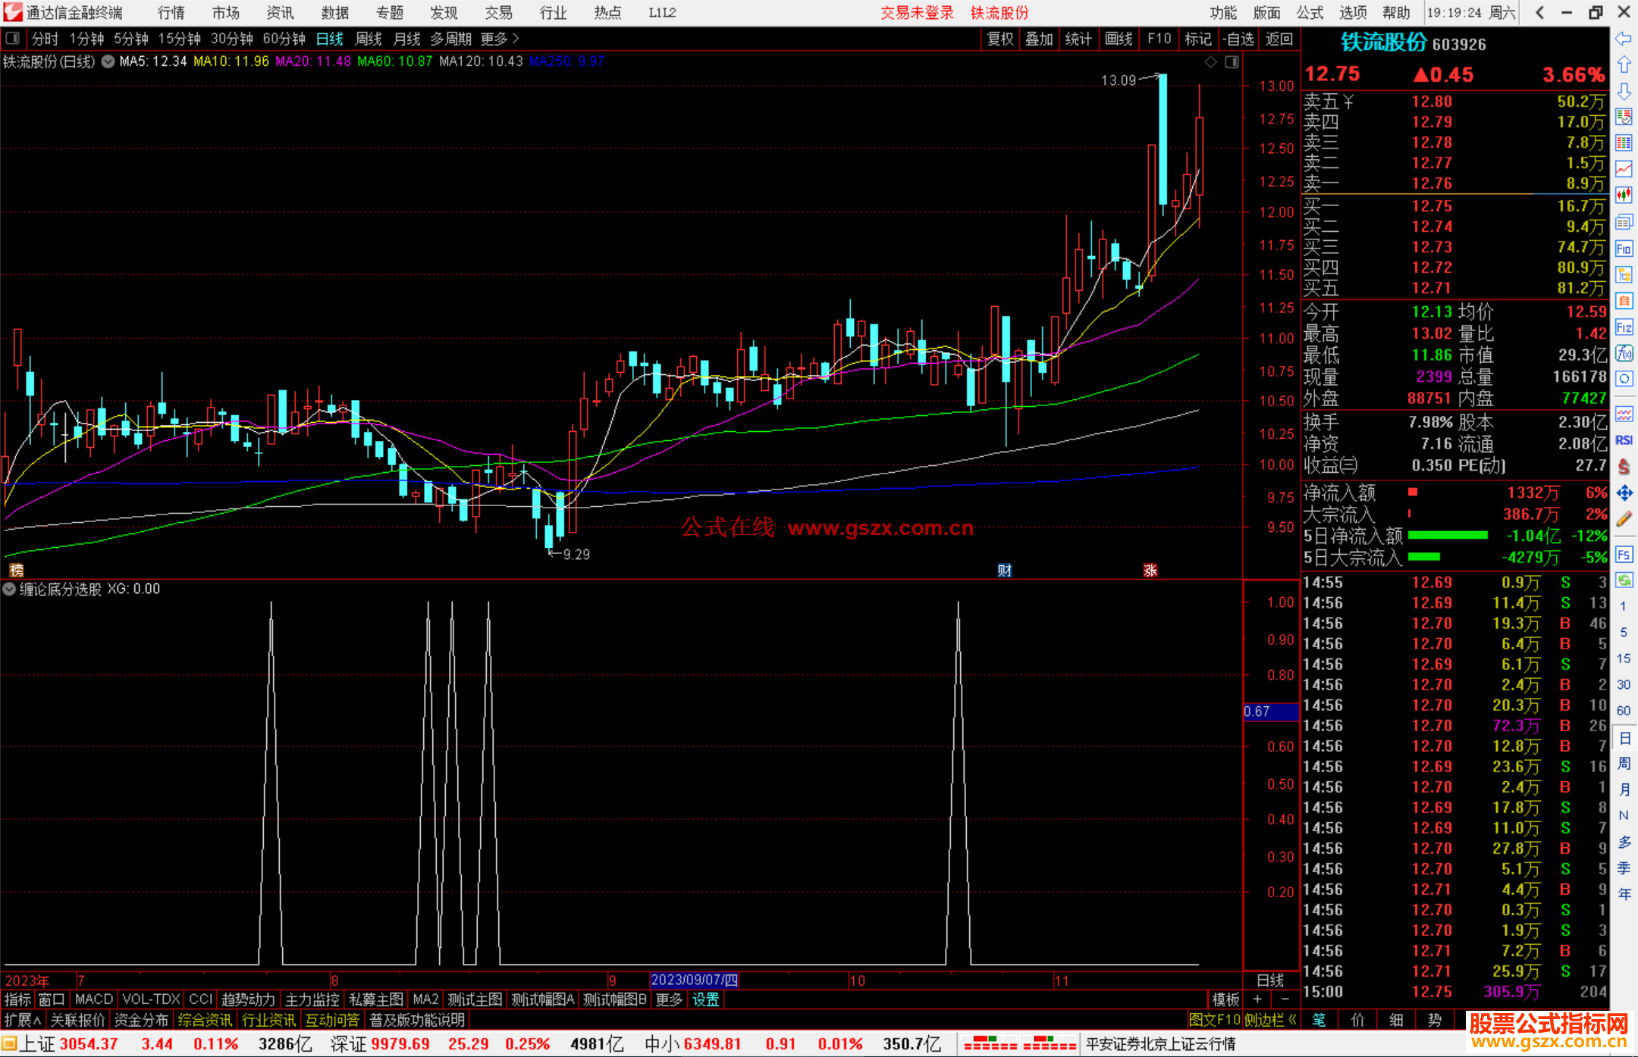This screenshot has height=1057, width=1638.
Task: Open the RSI indicator sidebar icon
Action: [x=1624, y=440]
